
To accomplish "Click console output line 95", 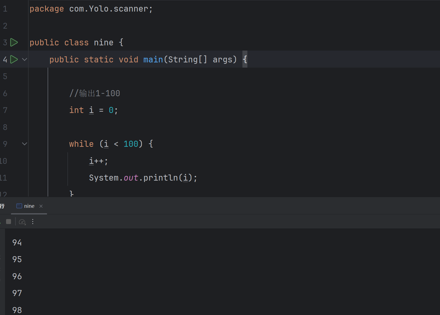I will pos(17,259).
